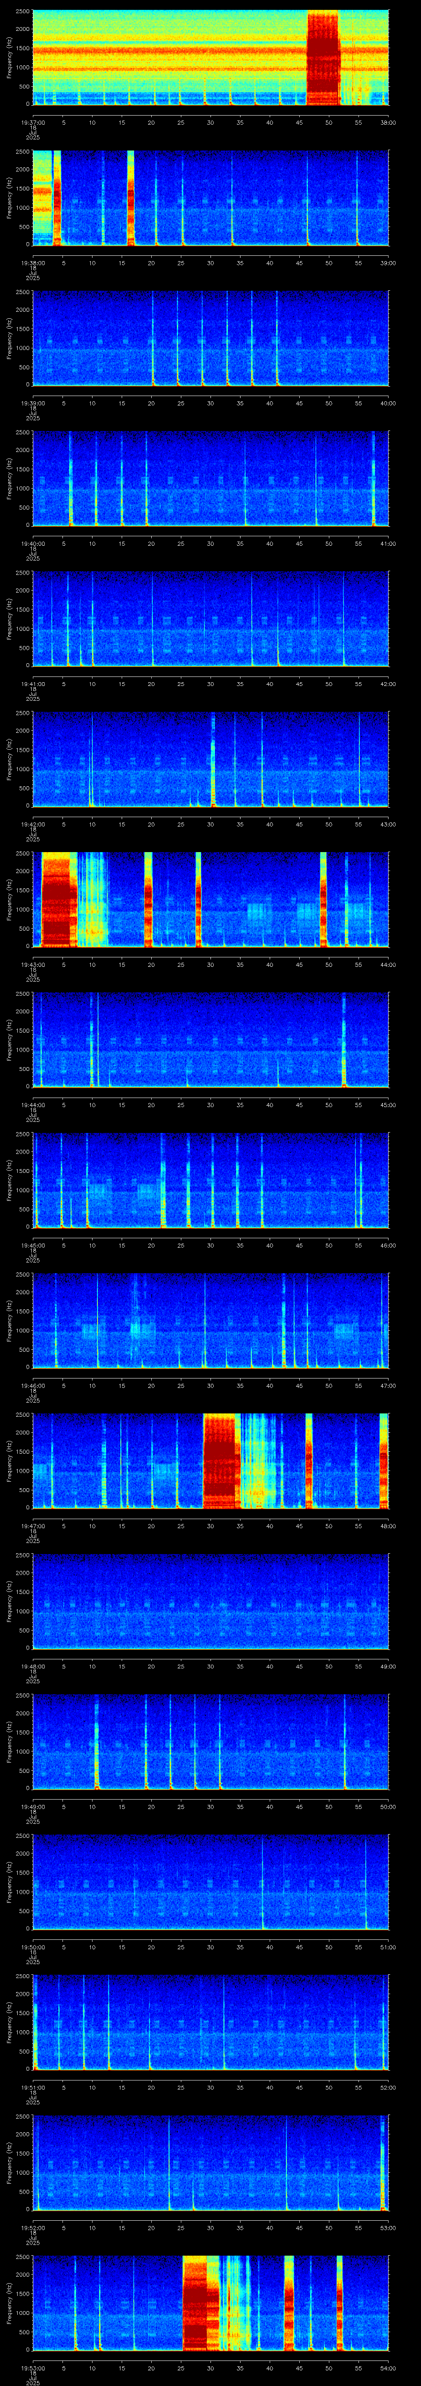Click the 19:41:00 start time label
This screenshot has height=2386, width=421.
[32, 683]
